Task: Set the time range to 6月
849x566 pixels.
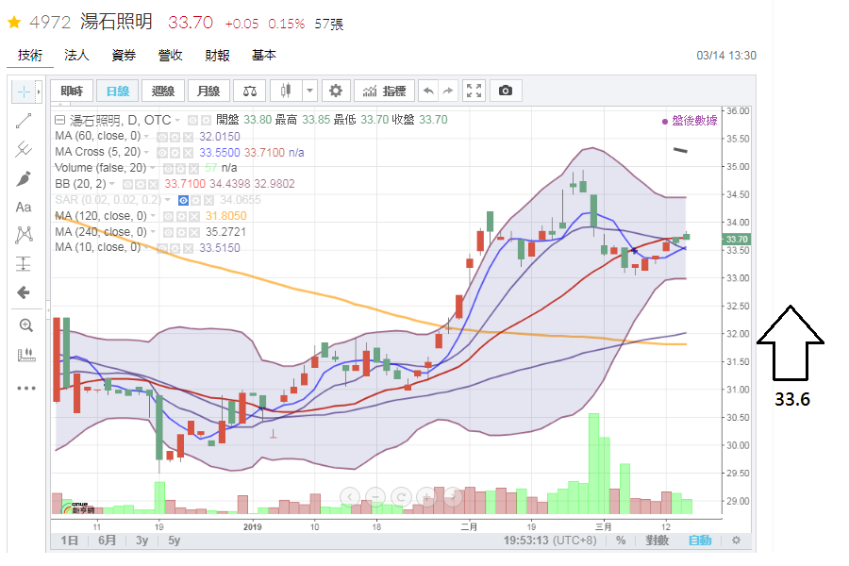Action: (x=107, y=541)
